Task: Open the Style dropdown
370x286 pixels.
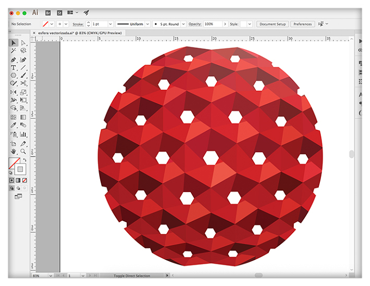Action: (x=249, y=24)
